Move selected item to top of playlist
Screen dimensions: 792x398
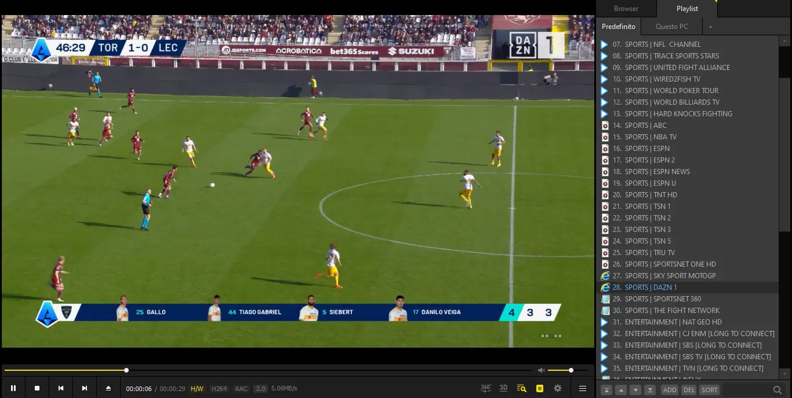coord(606,390)
